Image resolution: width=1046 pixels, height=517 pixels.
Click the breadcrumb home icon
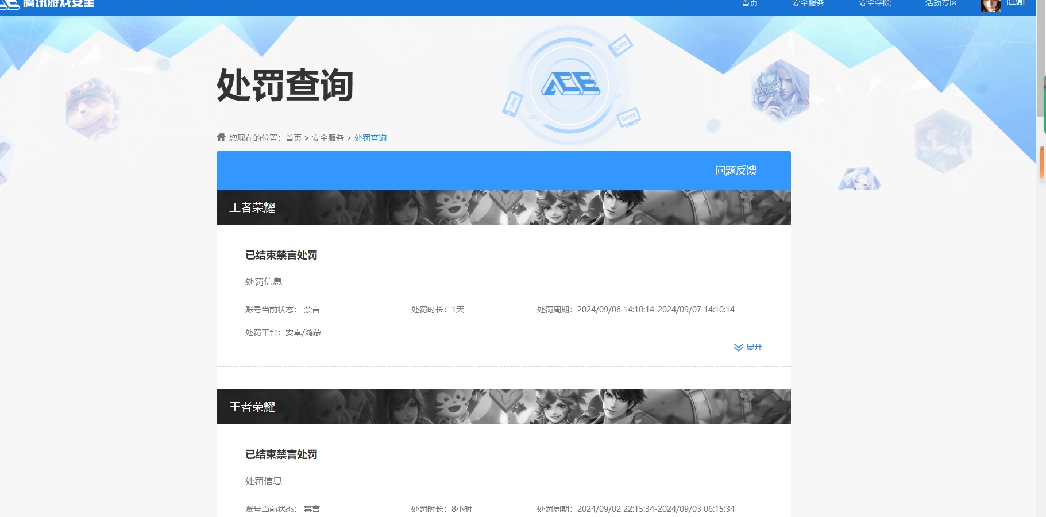point(221,137)
